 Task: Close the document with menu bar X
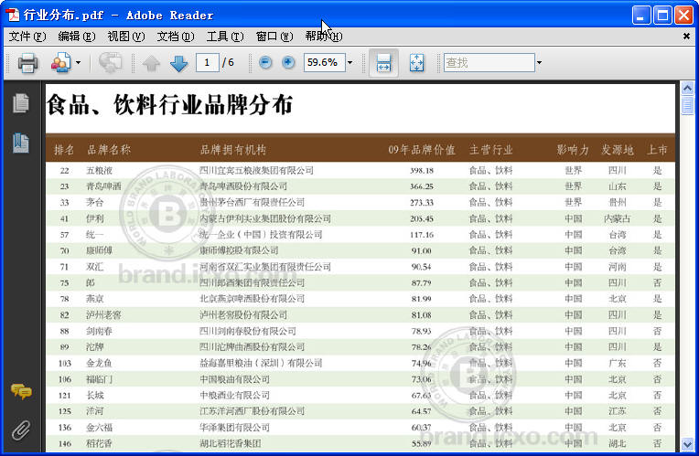pyautogui.click(x=686, y=37)
